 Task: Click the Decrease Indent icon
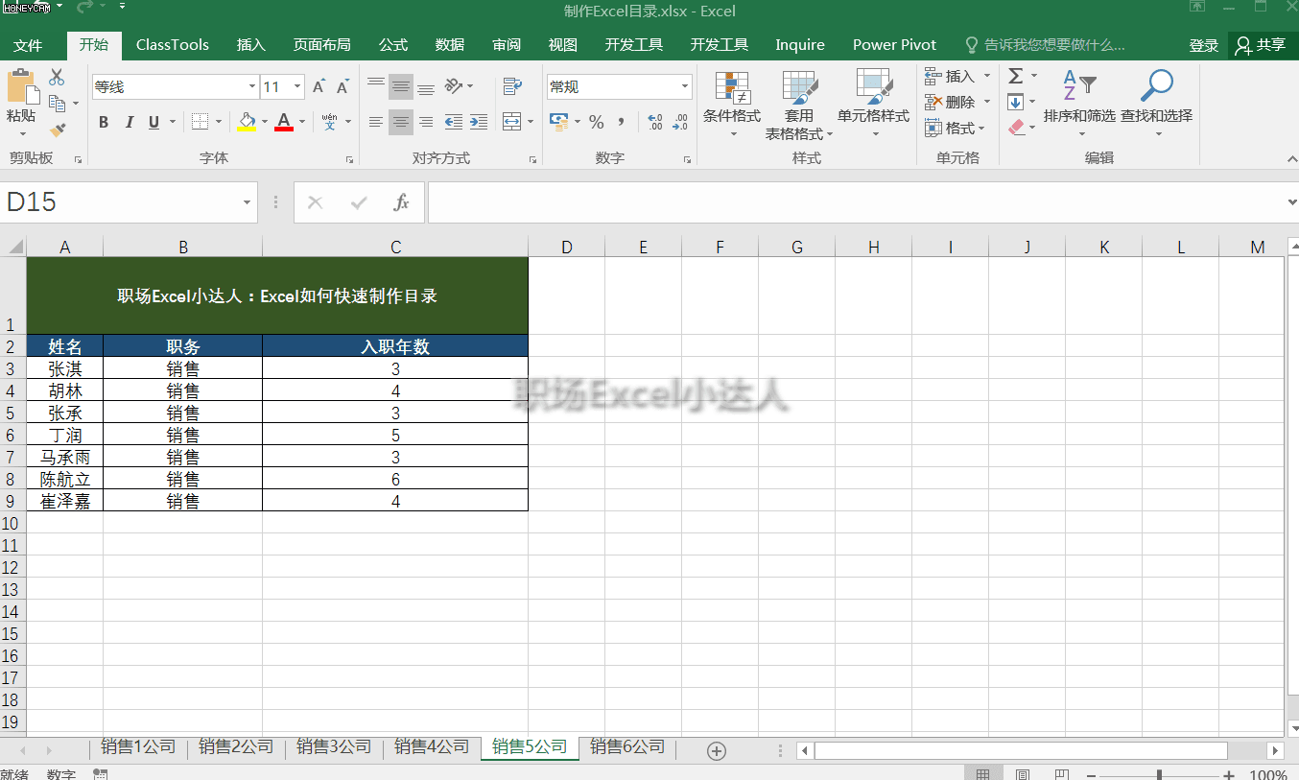click(x=454, y=122)
